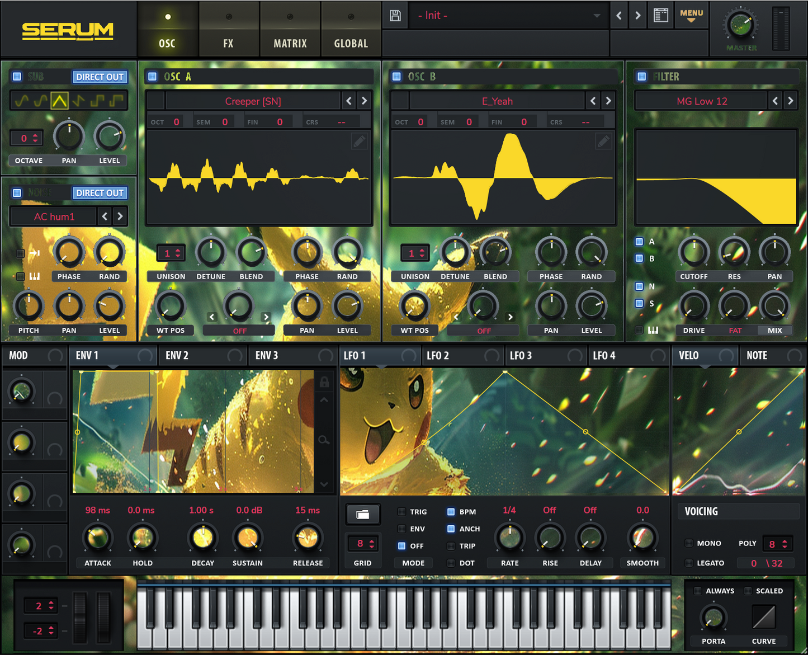Enable the LEGATO checkbox

tap(689, 563)
